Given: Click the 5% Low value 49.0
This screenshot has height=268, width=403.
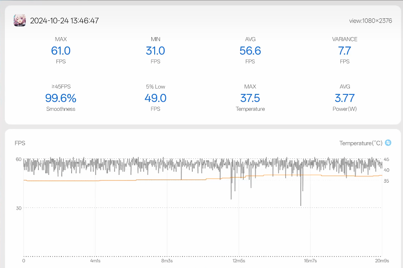Looking at the screenshot, I should point(155,98).
